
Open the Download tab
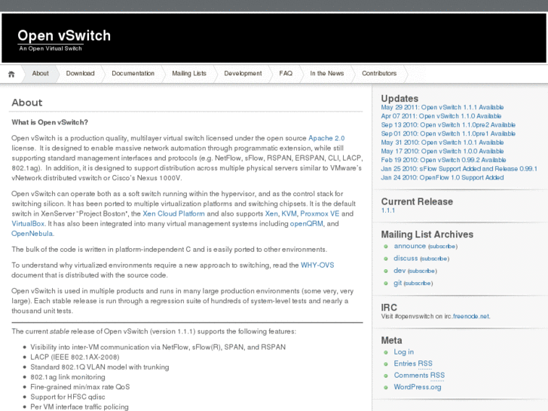click(x=80, y=73)
